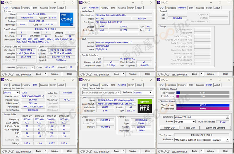Open Tools dropdown arrow in the Bench tab window

201,151
